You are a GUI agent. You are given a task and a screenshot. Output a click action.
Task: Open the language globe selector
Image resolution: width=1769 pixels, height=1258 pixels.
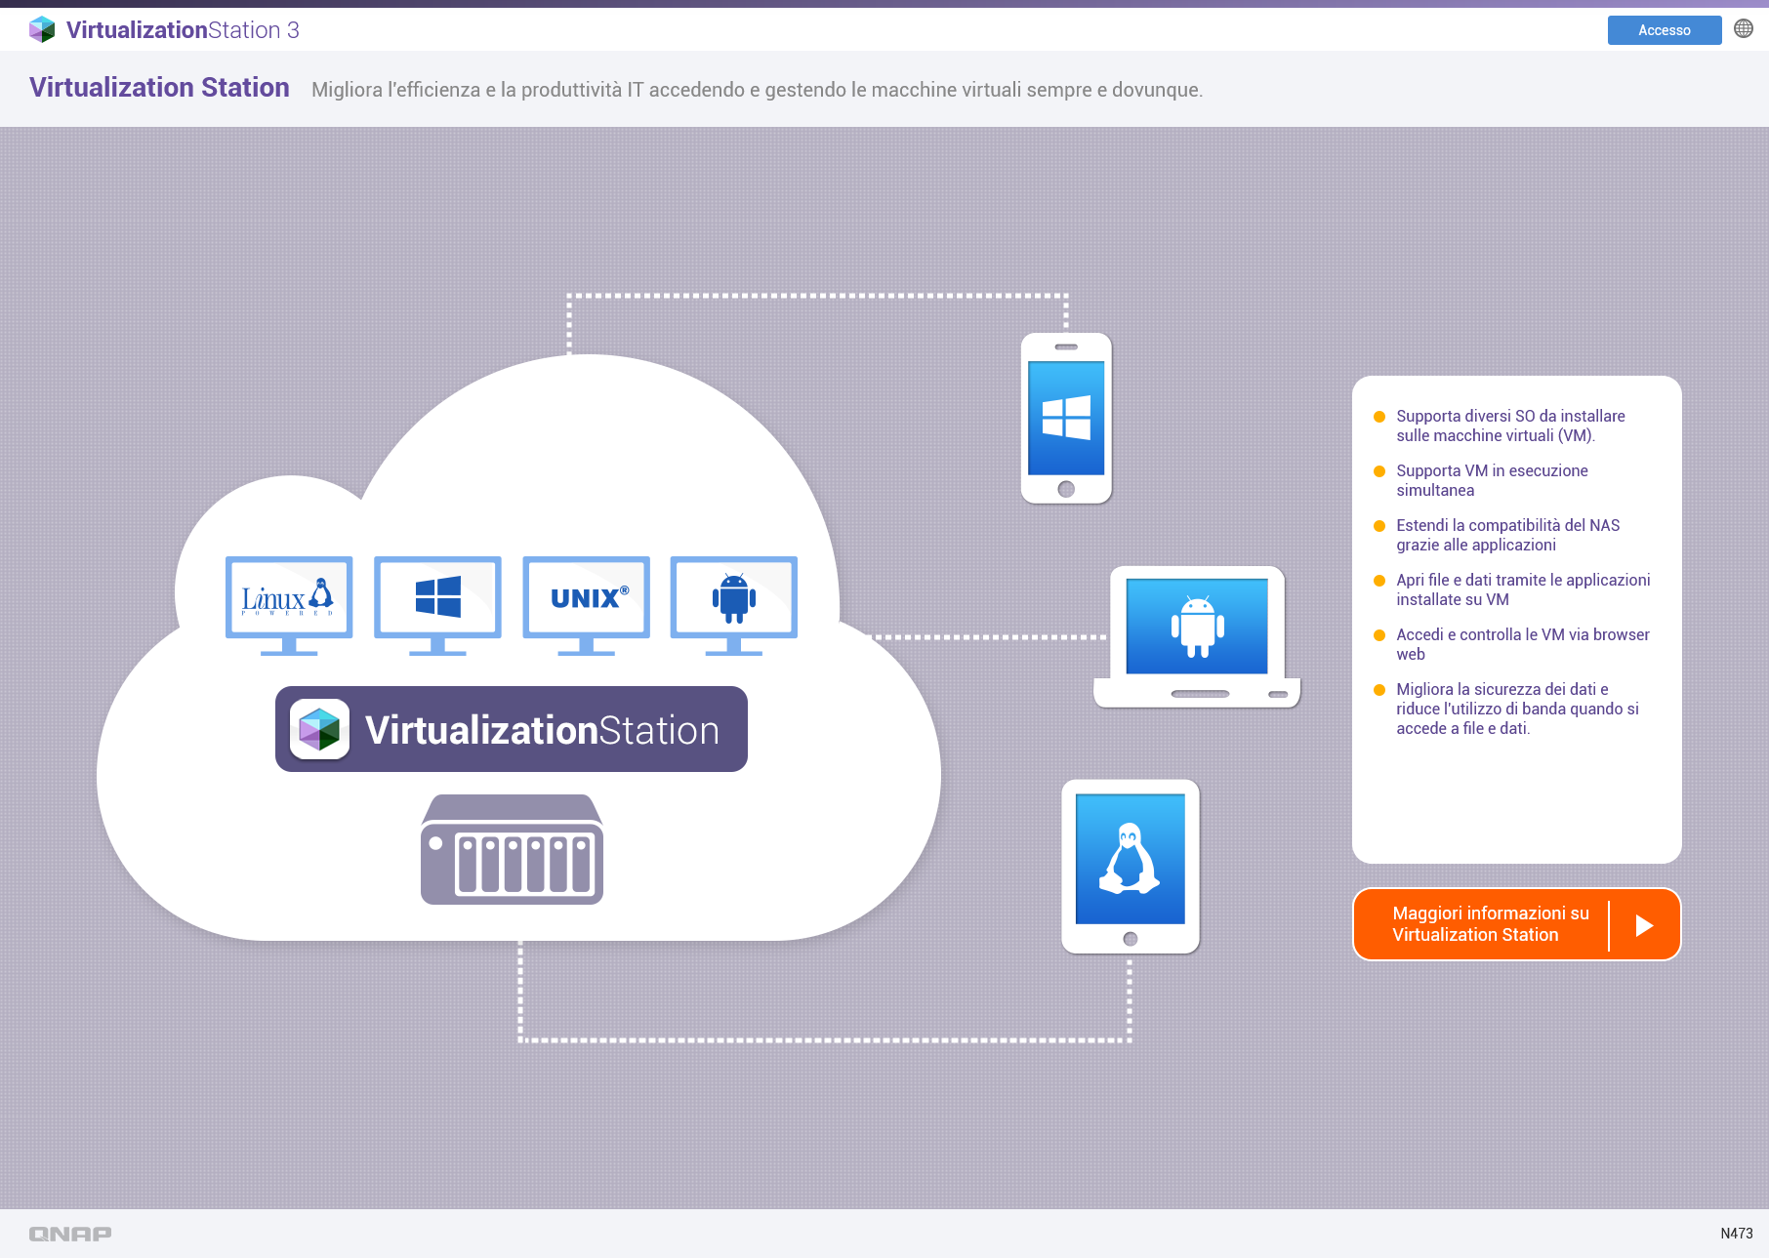(x=1743, y=29)
